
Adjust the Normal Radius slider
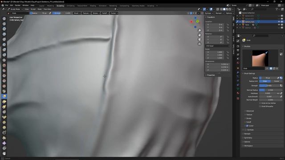[x=271, y=90]
